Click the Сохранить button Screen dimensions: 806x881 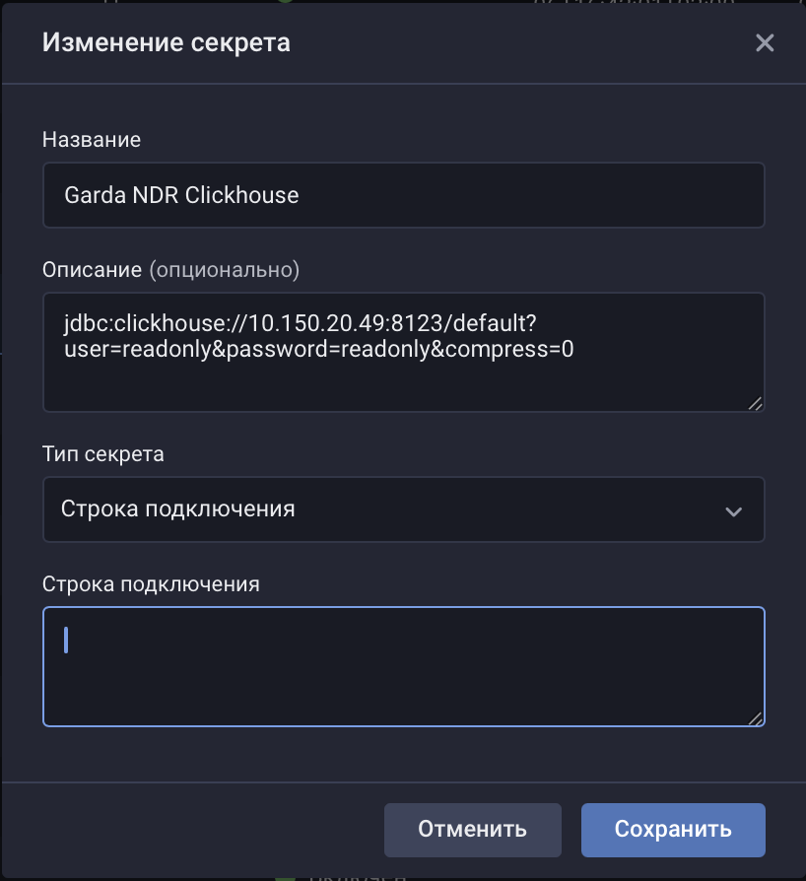673,830
